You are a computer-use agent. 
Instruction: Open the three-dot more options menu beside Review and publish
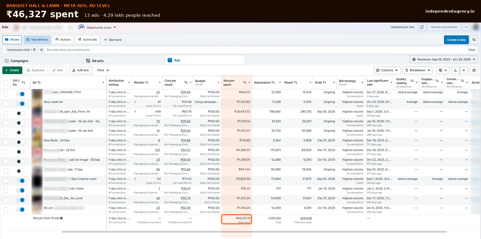point(466,27)
